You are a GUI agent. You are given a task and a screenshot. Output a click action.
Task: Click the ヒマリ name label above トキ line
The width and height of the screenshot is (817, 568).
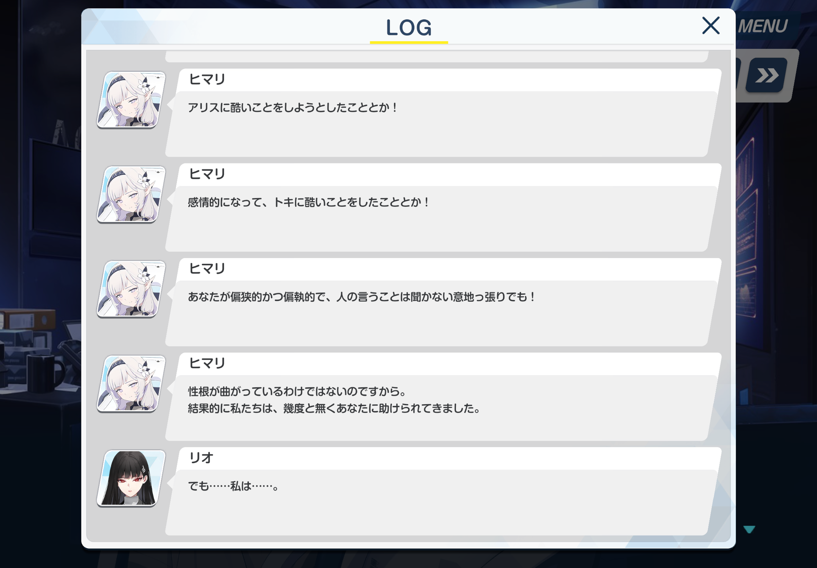[207, 174]
